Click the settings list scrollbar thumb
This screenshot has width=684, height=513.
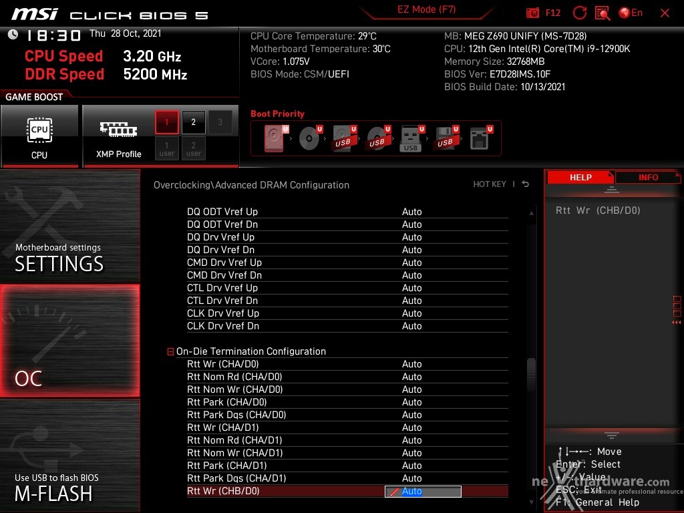click(x=531, y=374)
